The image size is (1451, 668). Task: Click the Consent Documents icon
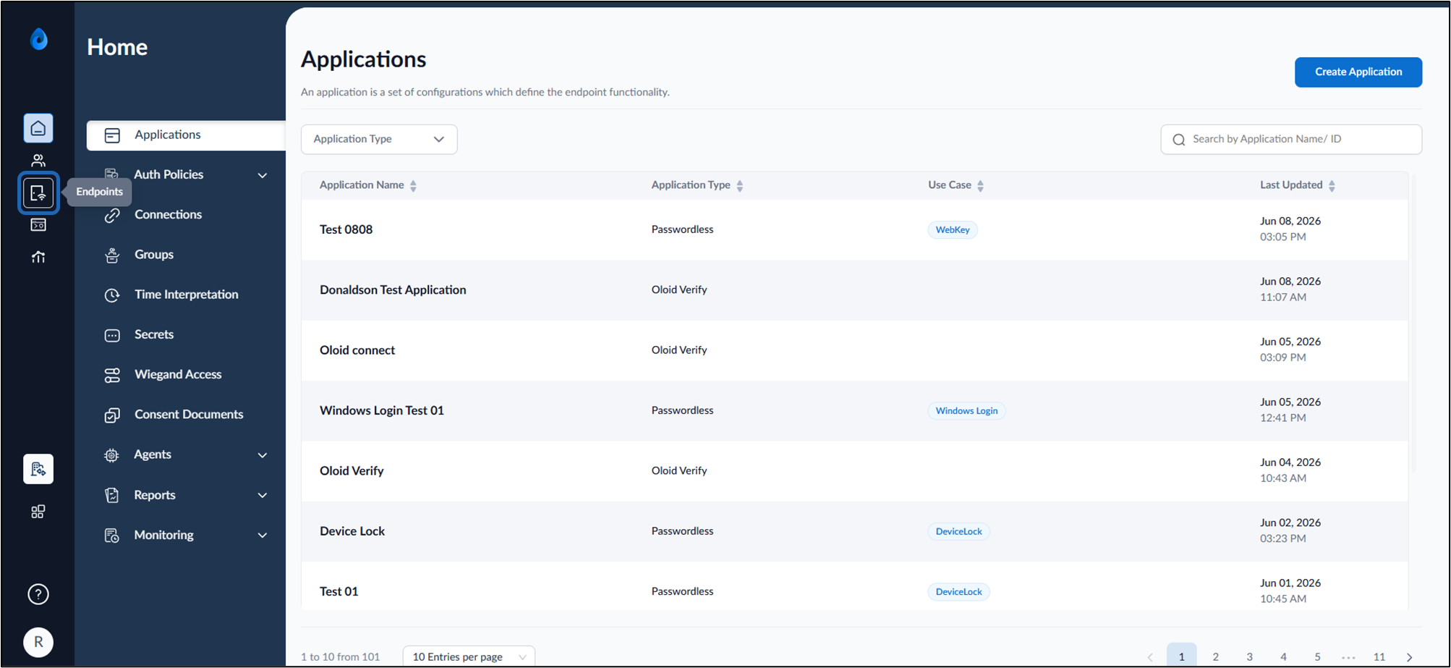tap(112, 415)
